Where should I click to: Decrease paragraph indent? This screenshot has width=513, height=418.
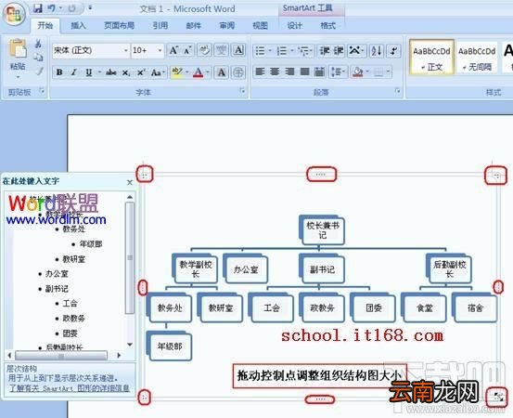(x=325, y=51)
